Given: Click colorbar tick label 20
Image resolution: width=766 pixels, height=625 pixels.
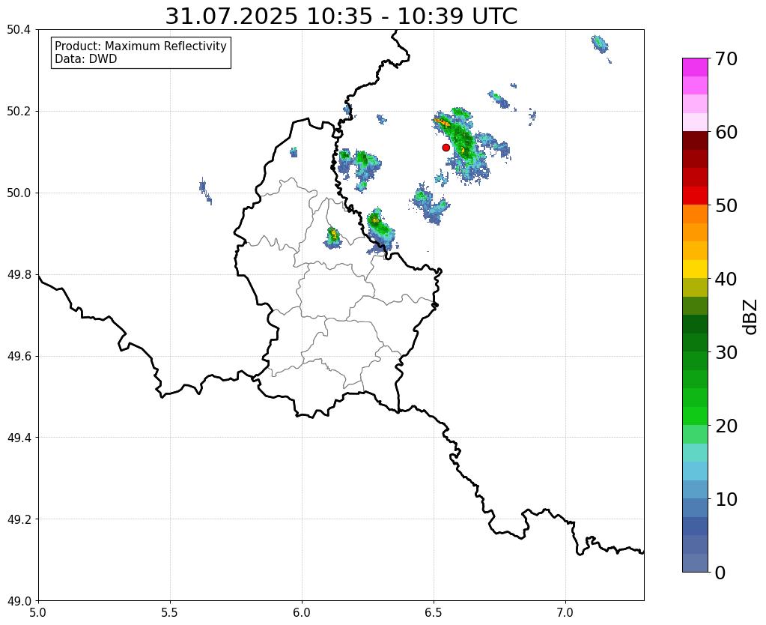Looking at the screenshot, I should point(726,426).
